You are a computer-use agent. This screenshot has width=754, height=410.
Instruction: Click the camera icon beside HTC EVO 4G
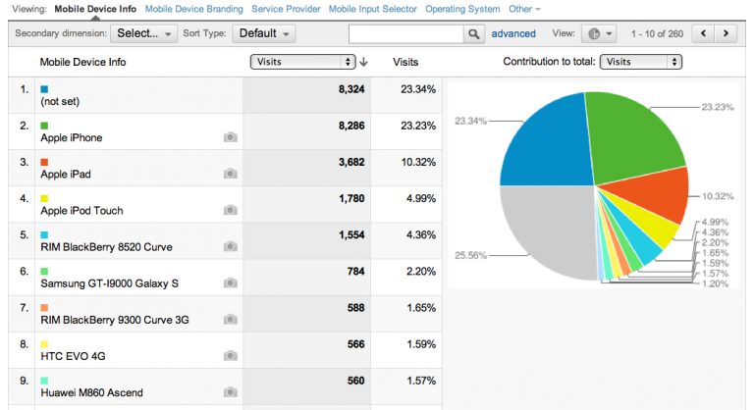click(x=231, y=356)
